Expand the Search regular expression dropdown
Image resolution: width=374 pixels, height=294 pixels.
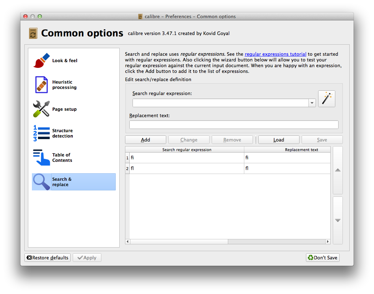(312, 103)
